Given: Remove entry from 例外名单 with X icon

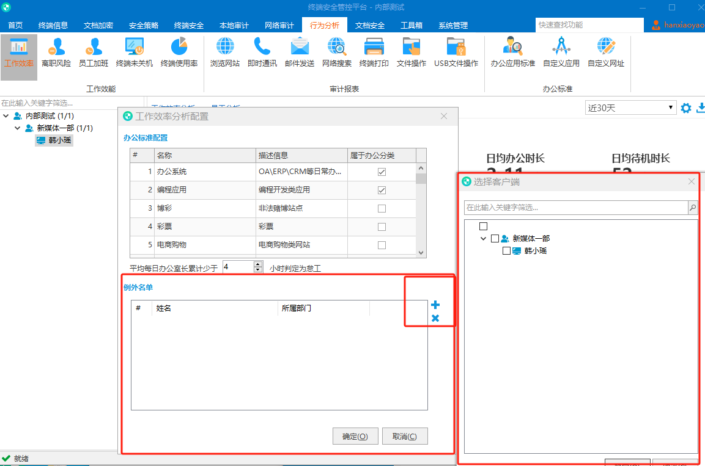Looking at the screenshot, I should [435, 318].
